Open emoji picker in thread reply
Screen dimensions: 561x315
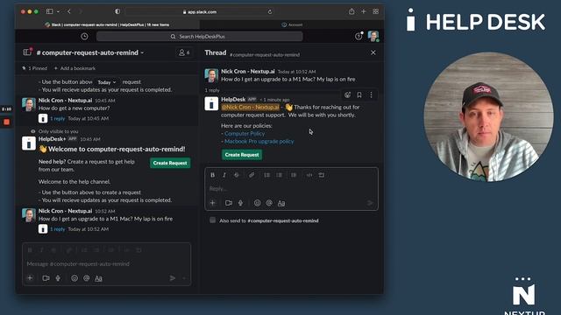257,203
